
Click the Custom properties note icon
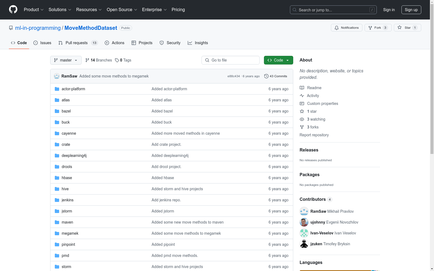click(302, 104)
